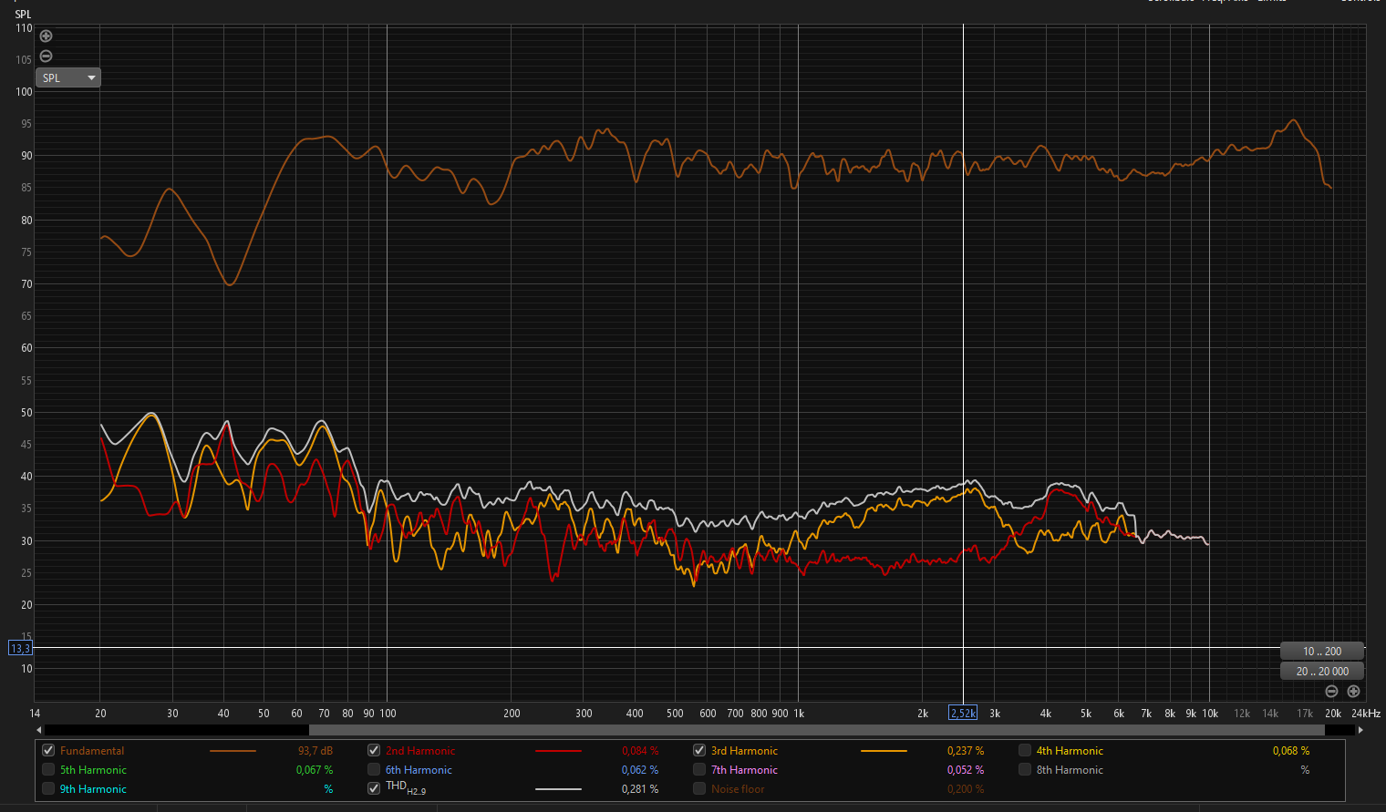Enable the 5th Harmonic checkbox
Screen dimensions: 1386x812
[48, 770]
